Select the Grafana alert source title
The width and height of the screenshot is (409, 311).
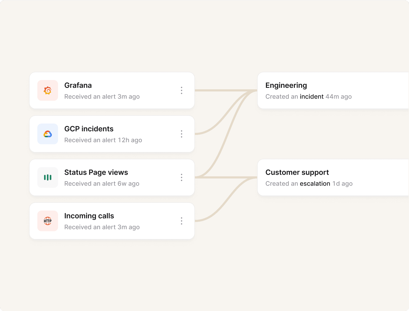(78, 85)
